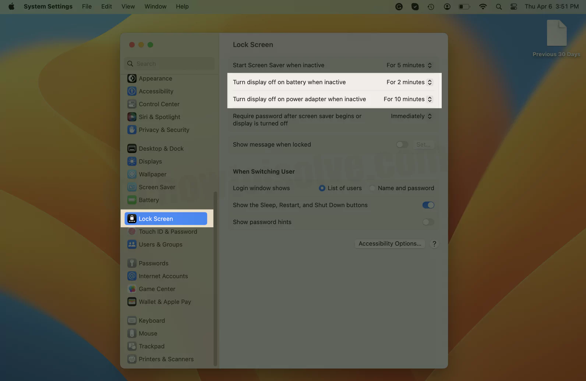Click the Wallet & Apple Pay icon
This screenshot has height=381, width=586.
[132, 302]
